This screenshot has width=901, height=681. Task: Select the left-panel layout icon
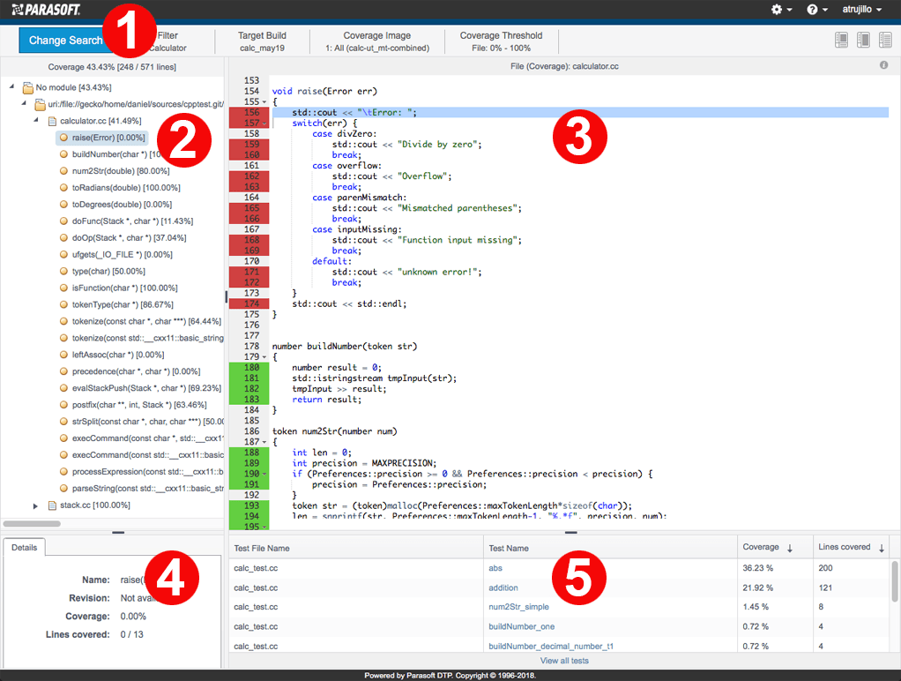[x=841, y=40]
